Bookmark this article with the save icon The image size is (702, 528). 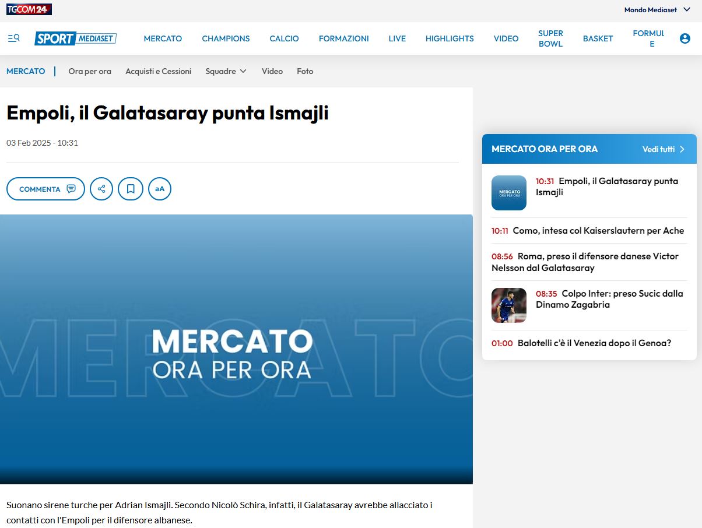(131, 189)
